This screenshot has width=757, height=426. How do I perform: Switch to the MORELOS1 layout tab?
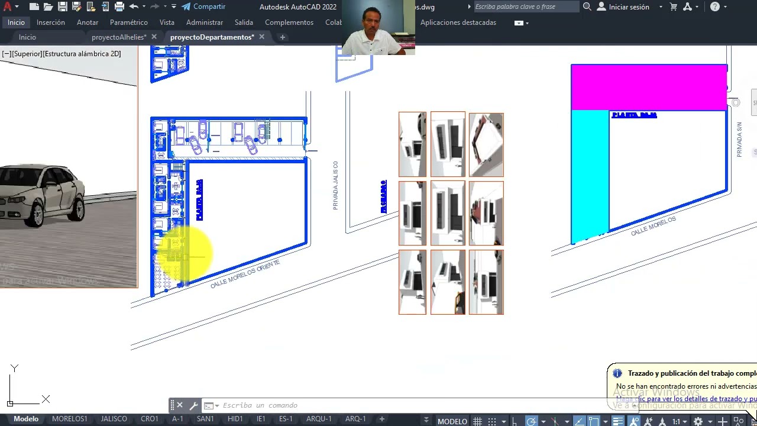(69, 419)
